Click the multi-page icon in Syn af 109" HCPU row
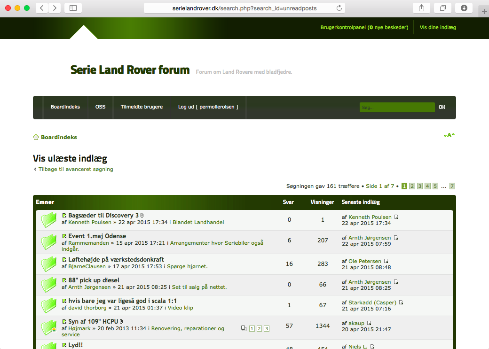This screenshot has height=349, width=489. 244,328
